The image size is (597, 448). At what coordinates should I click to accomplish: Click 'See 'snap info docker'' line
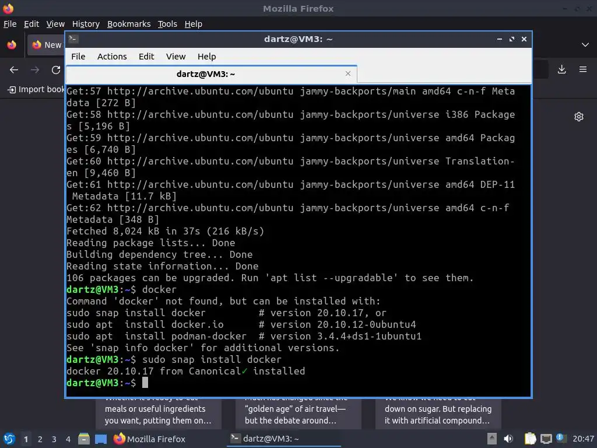(202, 348)
